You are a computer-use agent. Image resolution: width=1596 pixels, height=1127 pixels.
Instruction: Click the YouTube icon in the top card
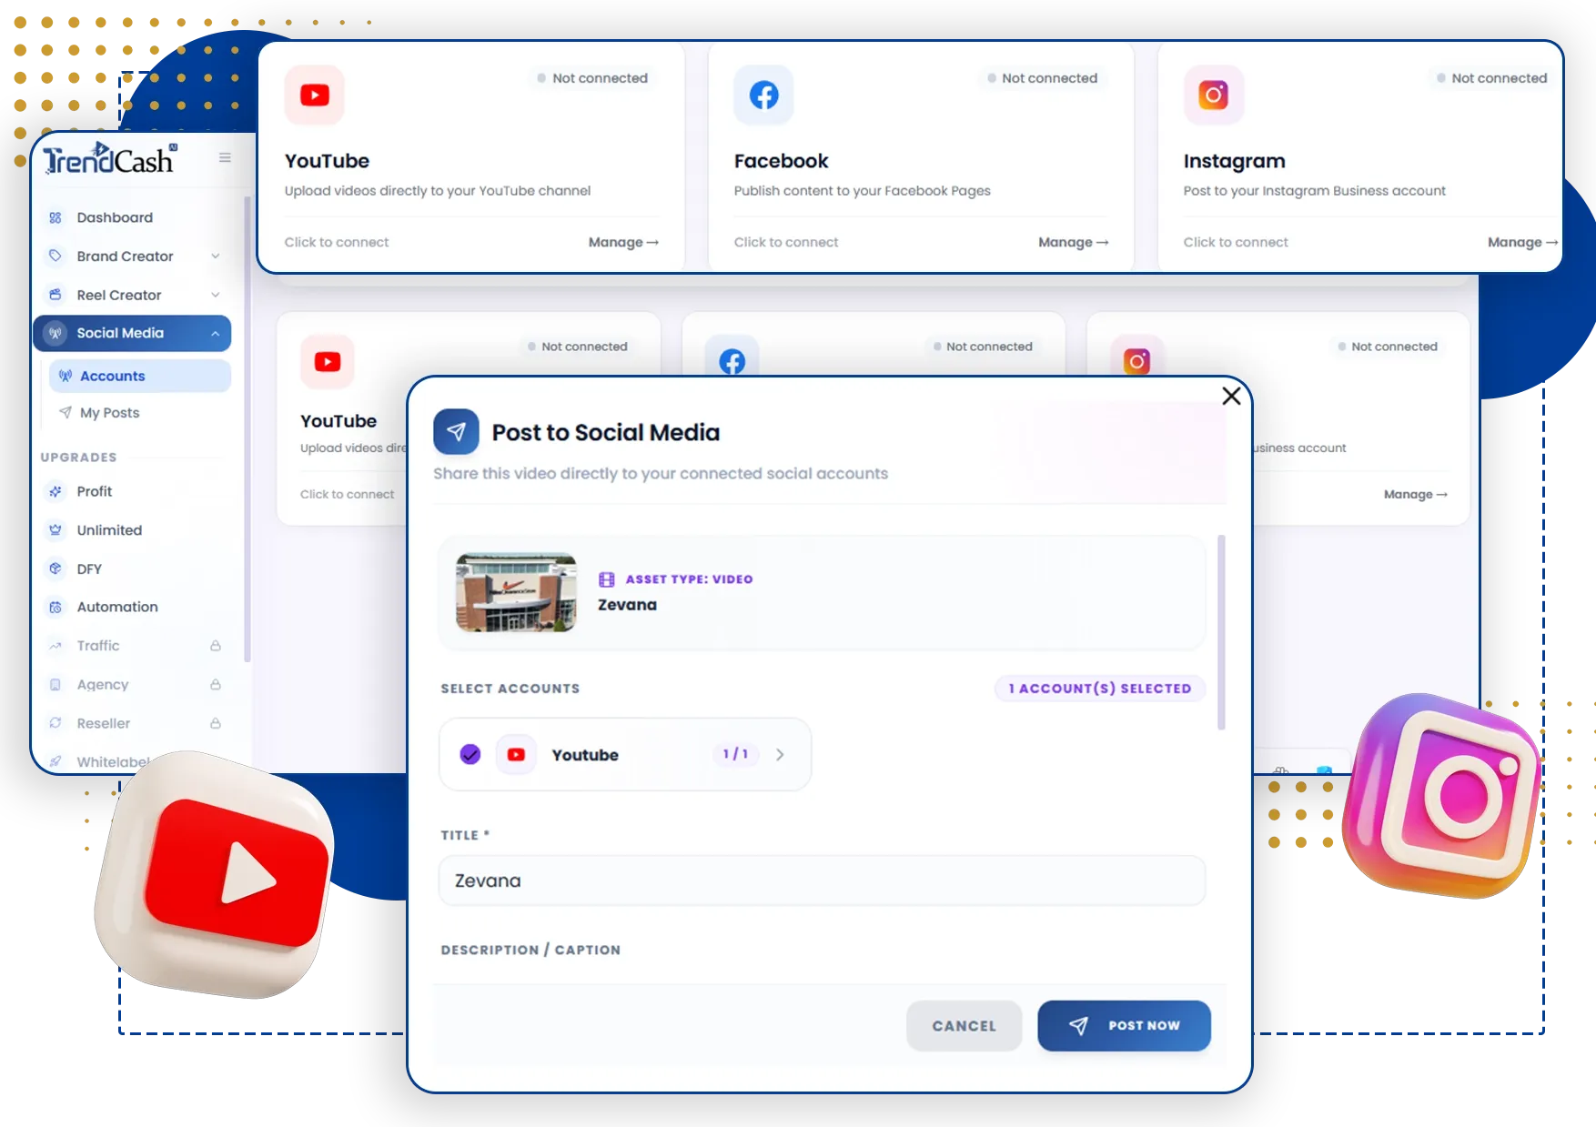[315, 95]
